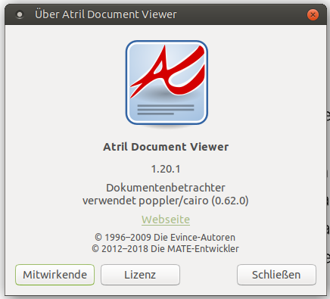Close the dialog with the orange X

tap(313, 15)
